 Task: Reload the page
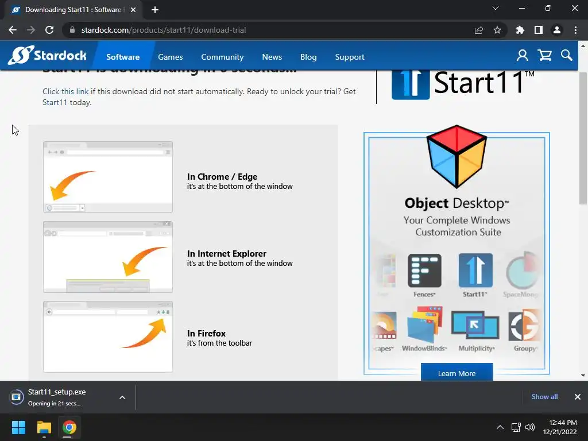pos(49,30)
